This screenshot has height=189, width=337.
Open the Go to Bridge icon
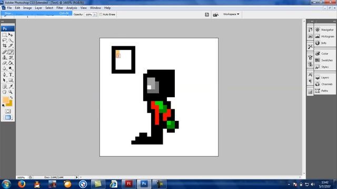point(215,14)
